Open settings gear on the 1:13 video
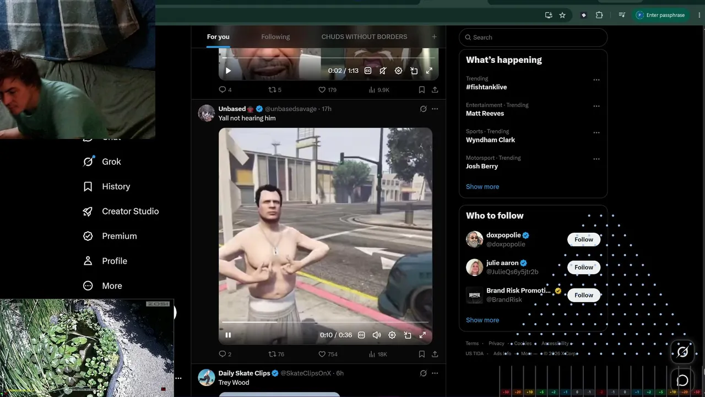The height and width of the screenshot is (397, 705). (398, 71)
